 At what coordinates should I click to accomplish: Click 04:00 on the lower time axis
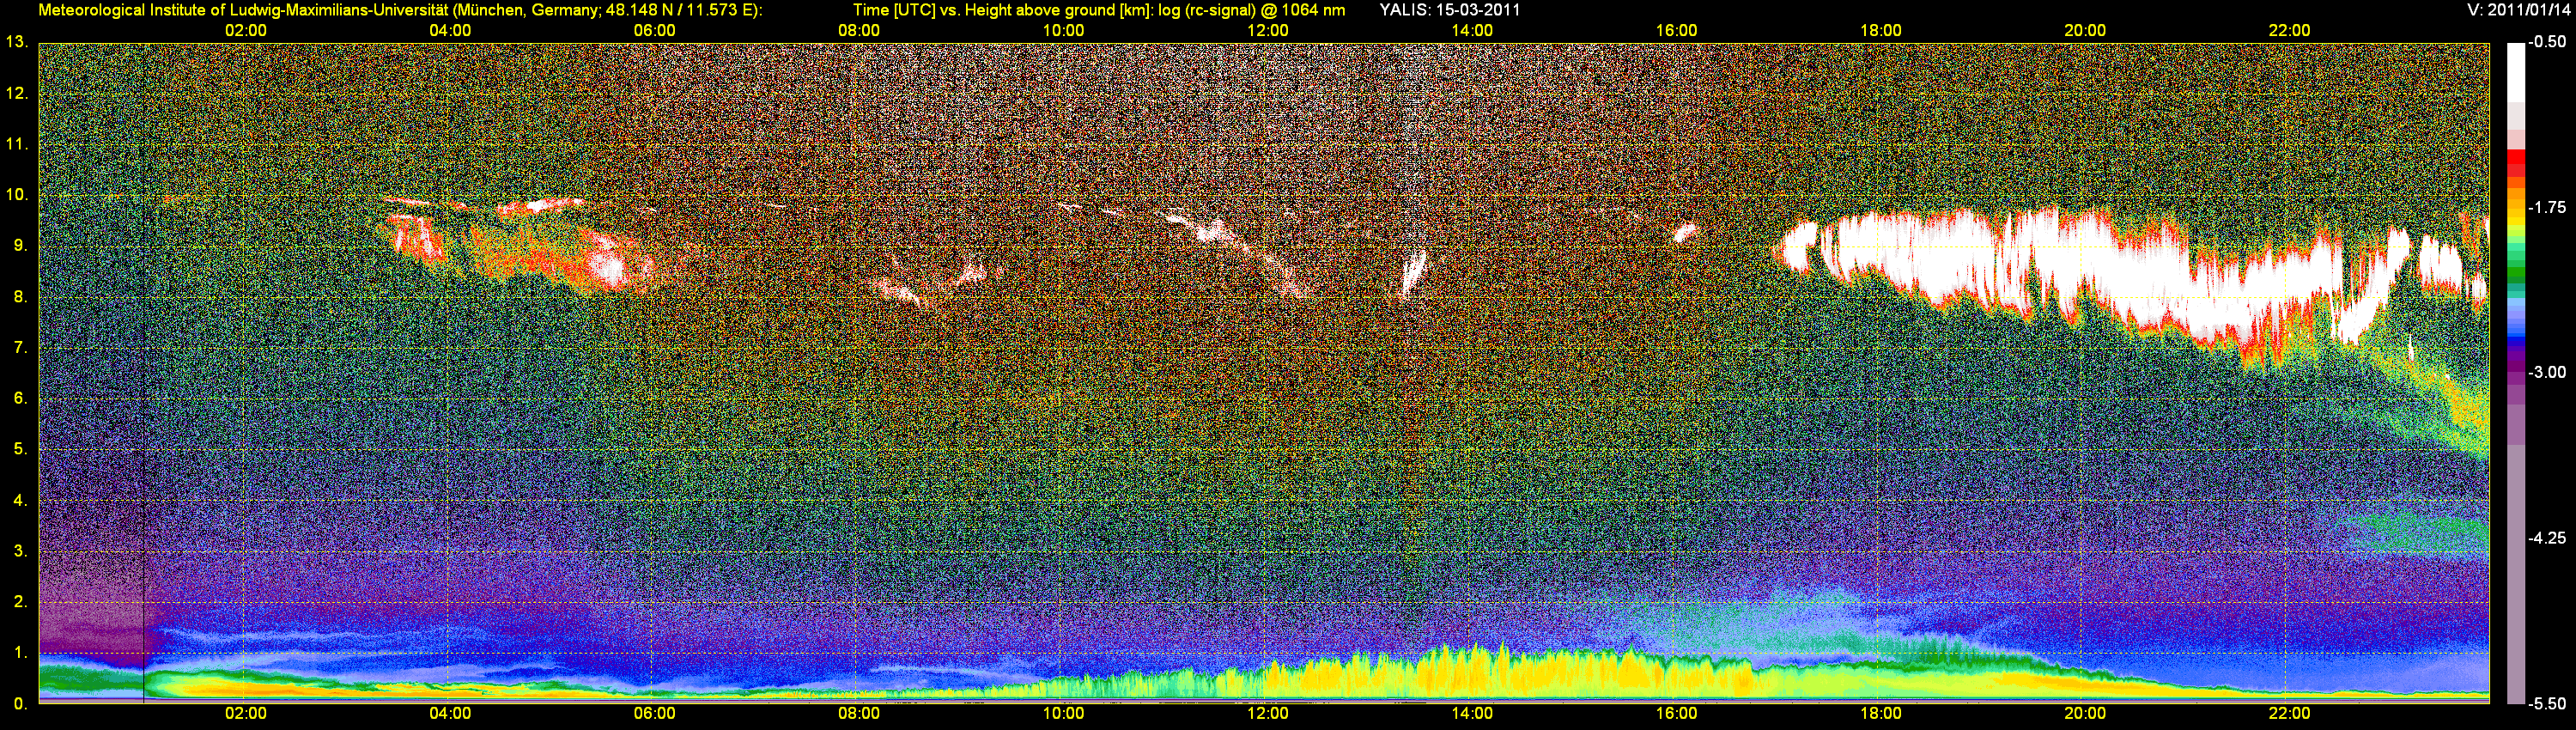pos(450,713)
